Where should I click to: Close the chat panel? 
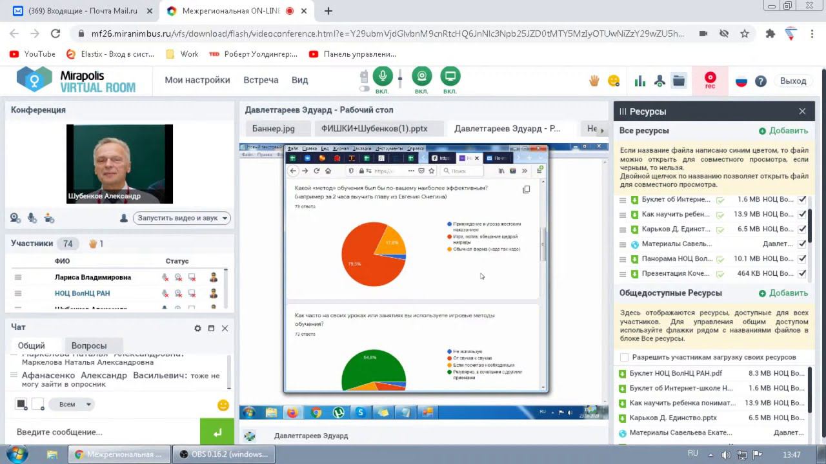225,328
